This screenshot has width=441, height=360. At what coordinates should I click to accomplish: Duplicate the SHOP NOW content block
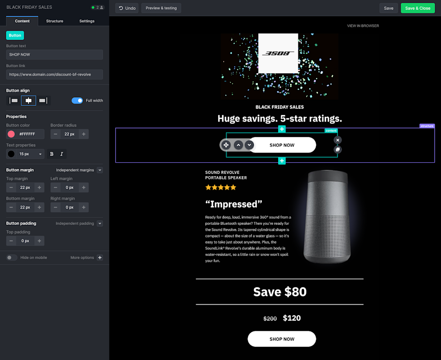337,149
